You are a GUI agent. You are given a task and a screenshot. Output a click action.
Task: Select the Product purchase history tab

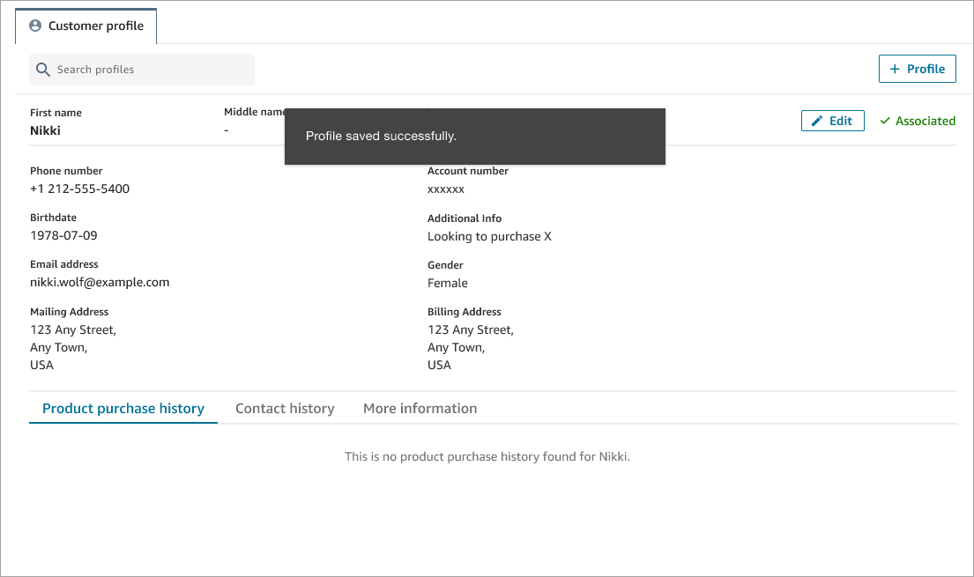123,409
